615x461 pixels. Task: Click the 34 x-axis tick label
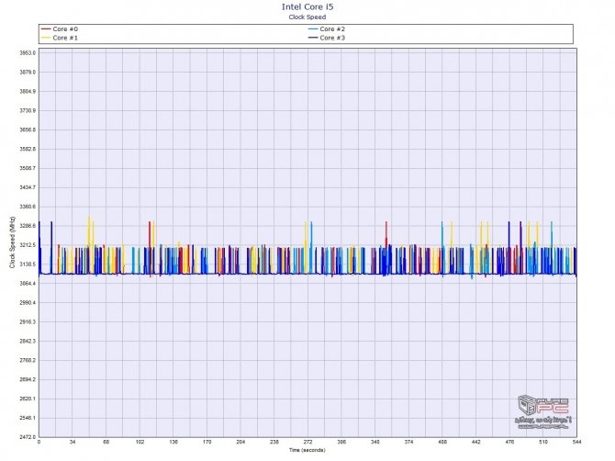73,442
